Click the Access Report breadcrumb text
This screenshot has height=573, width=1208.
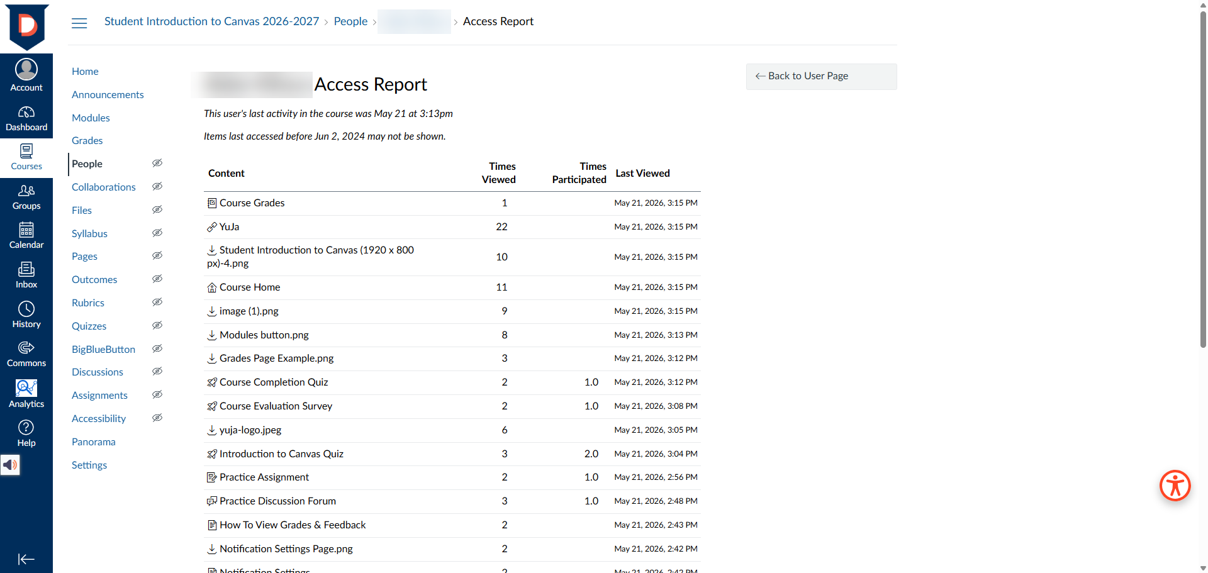pos(498,21)
